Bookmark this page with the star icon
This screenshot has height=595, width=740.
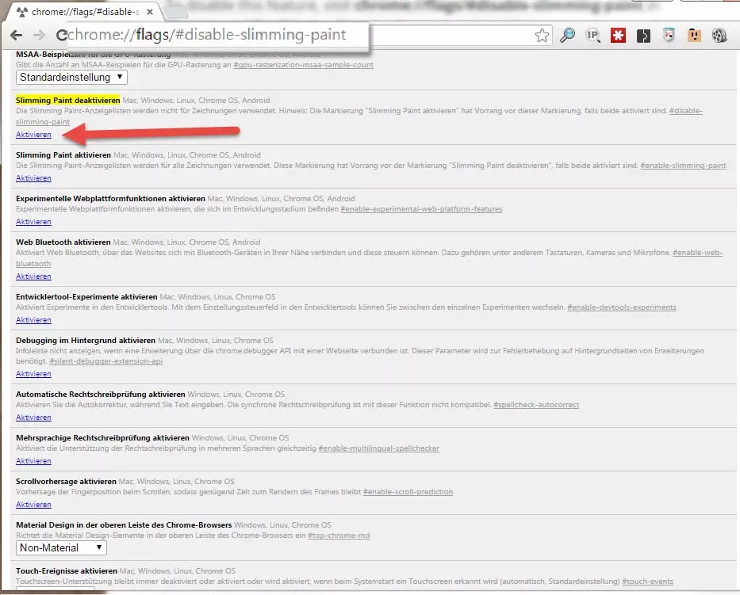click(542, 36)
